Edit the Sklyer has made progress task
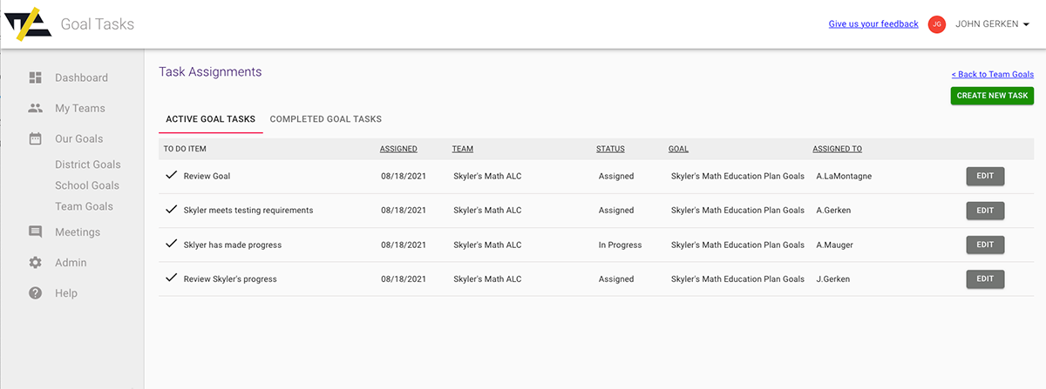Screen dimensions: 1046x389 pyautogui.click(x=985, y=245)
